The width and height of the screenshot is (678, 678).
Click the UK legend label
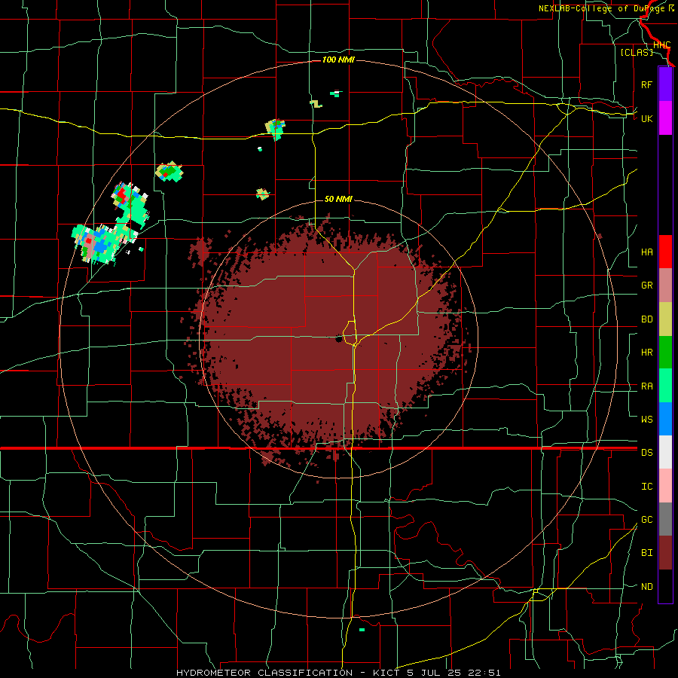(x=646, y=118)
